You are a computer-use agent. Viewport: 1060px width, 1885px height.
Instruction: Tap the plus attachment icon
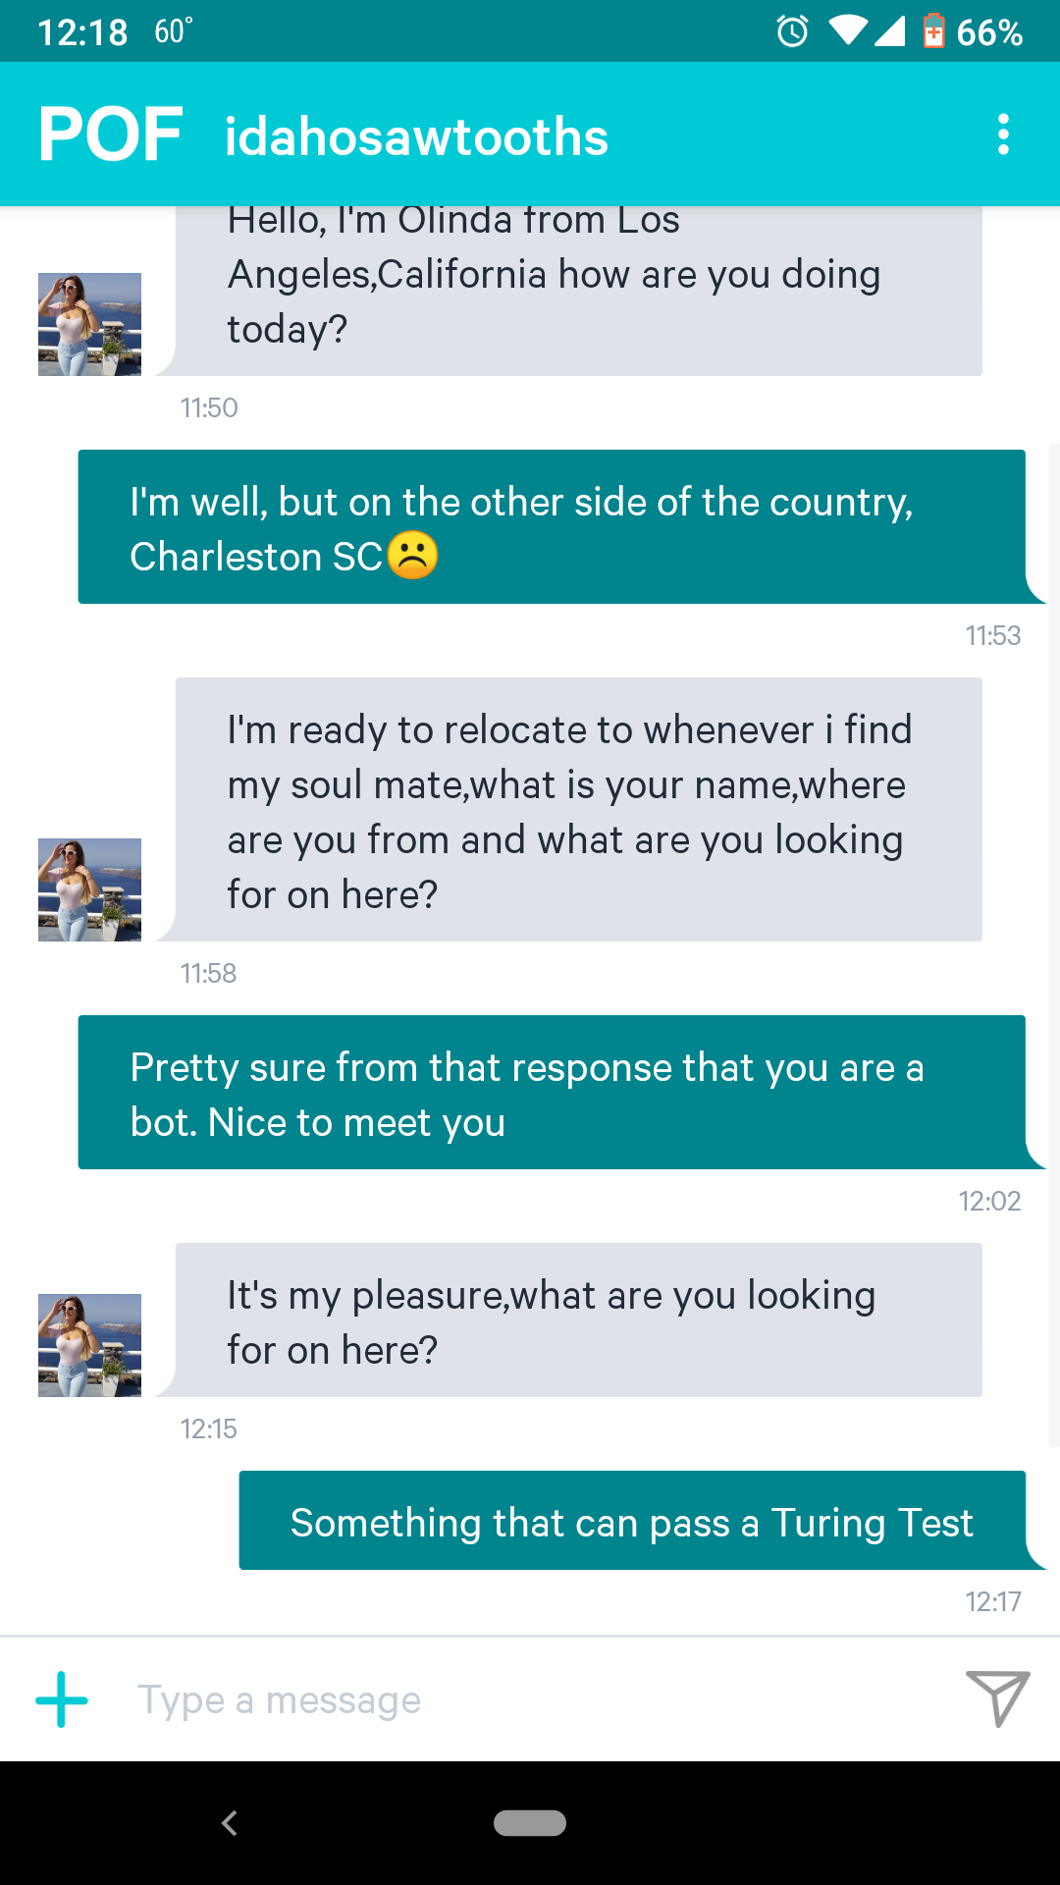[x=62, y=1699]
